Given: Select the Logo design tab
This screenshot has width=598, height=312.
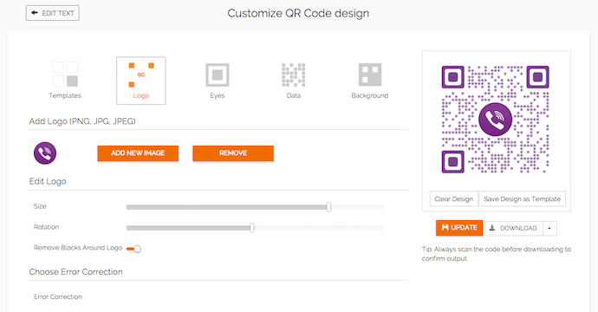Looking at the screenshot, I should (x=141, y=81).
